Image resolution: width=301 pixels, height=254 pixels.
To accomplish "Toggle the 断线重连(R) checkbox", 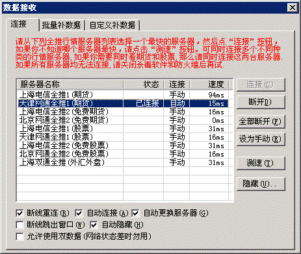I will pos(20,213).
